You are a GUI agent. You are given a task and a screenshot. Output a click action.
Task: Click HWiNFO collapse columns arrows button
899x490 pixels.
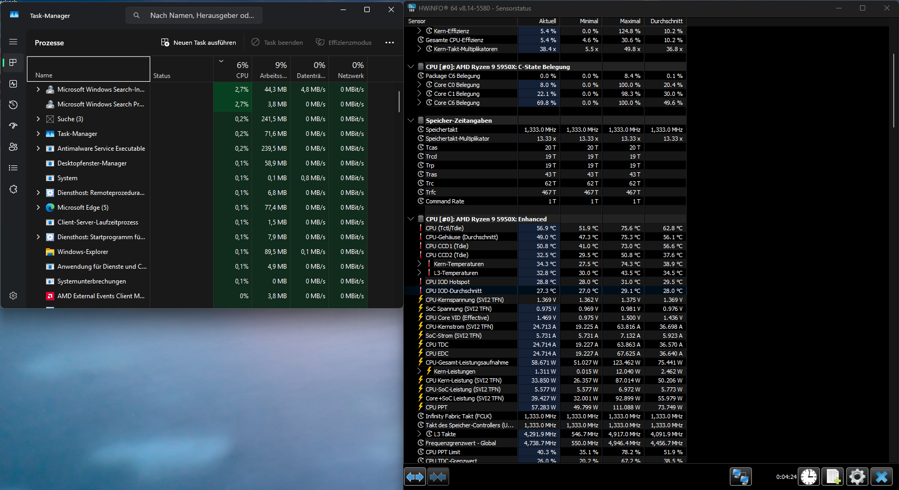438,477
